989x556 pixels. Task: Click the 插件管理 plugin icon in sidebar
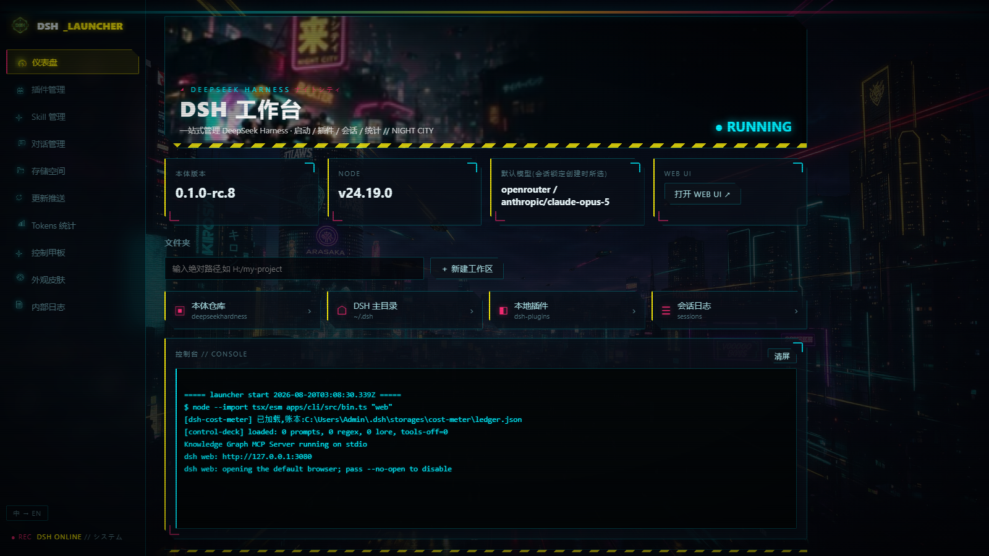(x=20, y=90)
